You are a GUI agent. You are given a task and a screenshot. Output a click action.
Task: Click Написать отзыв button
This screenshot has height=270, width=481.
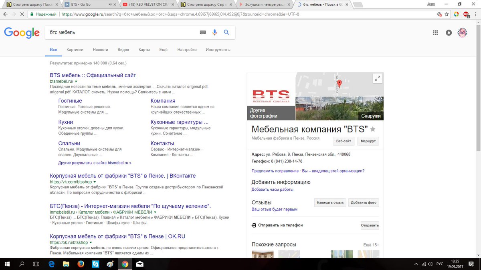point(330,202)
